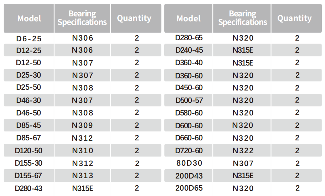Select the D12-50 model entry
Viewport: 325px width, 196px height.
click(29, 63)
